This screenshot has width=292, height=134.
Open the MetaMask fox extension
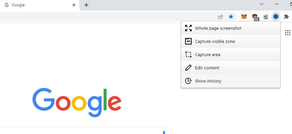tap(244, 17)
